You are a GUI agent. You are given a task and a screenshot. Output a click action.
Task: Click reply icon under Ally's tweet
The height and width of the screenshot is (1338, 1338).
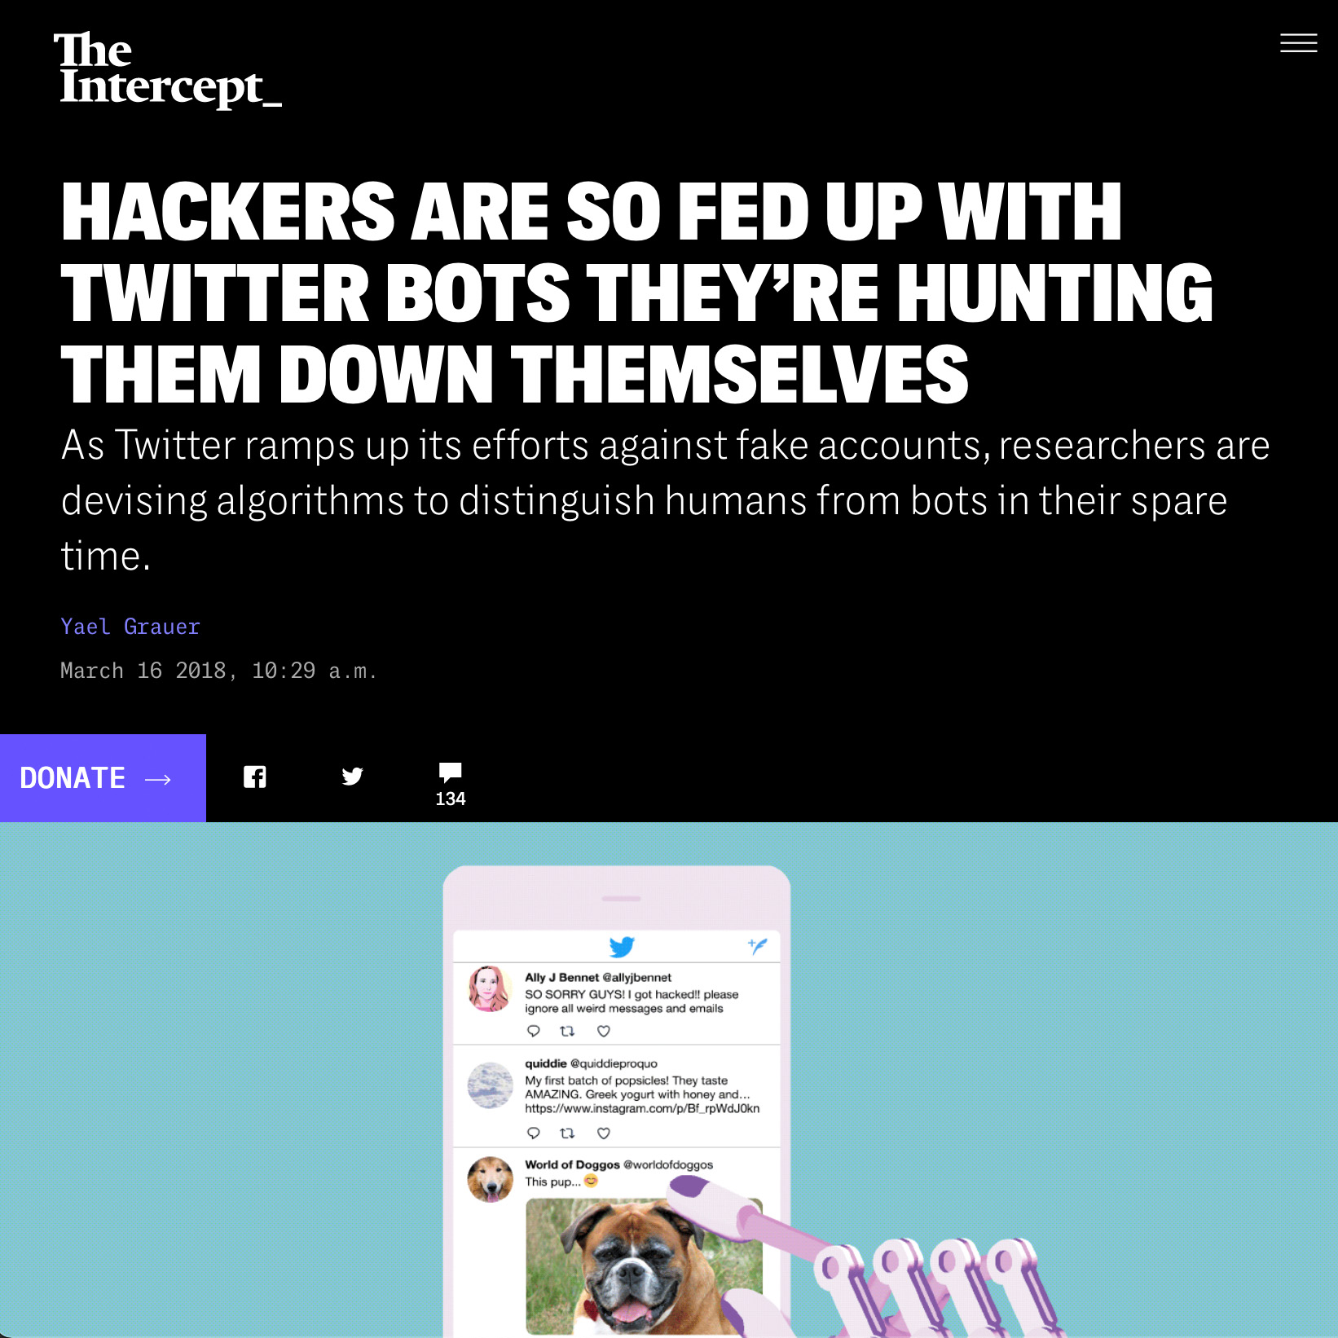534,1031
